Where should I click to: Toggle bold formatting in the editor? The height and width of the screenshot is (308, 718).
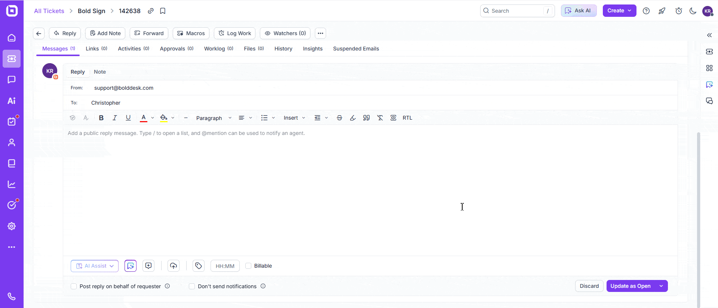(x=101, y=118)
